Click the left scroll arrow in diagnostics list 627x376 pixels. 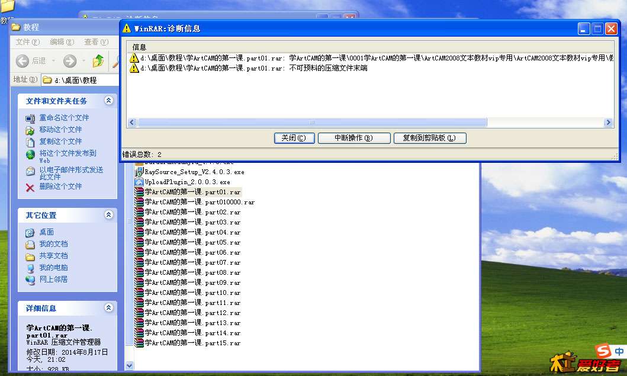132,123
